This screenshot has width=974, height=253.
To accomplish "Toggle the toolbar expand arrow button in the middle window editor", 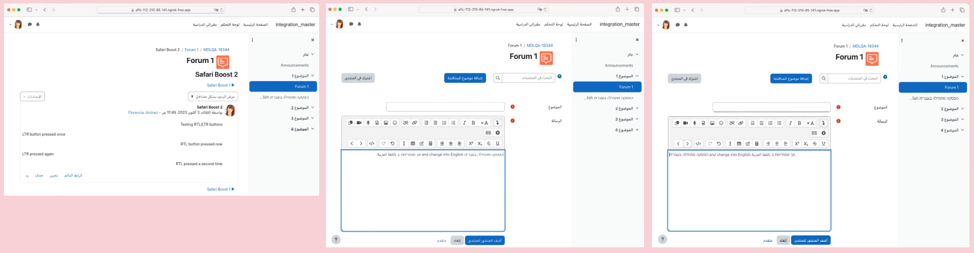I will point(498,123).
